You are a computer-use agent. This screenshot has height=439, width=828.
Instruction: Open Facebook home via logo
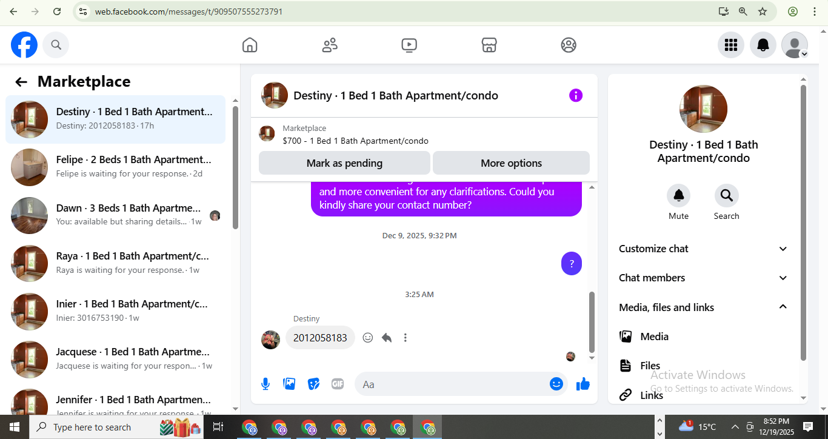(24, 45)
